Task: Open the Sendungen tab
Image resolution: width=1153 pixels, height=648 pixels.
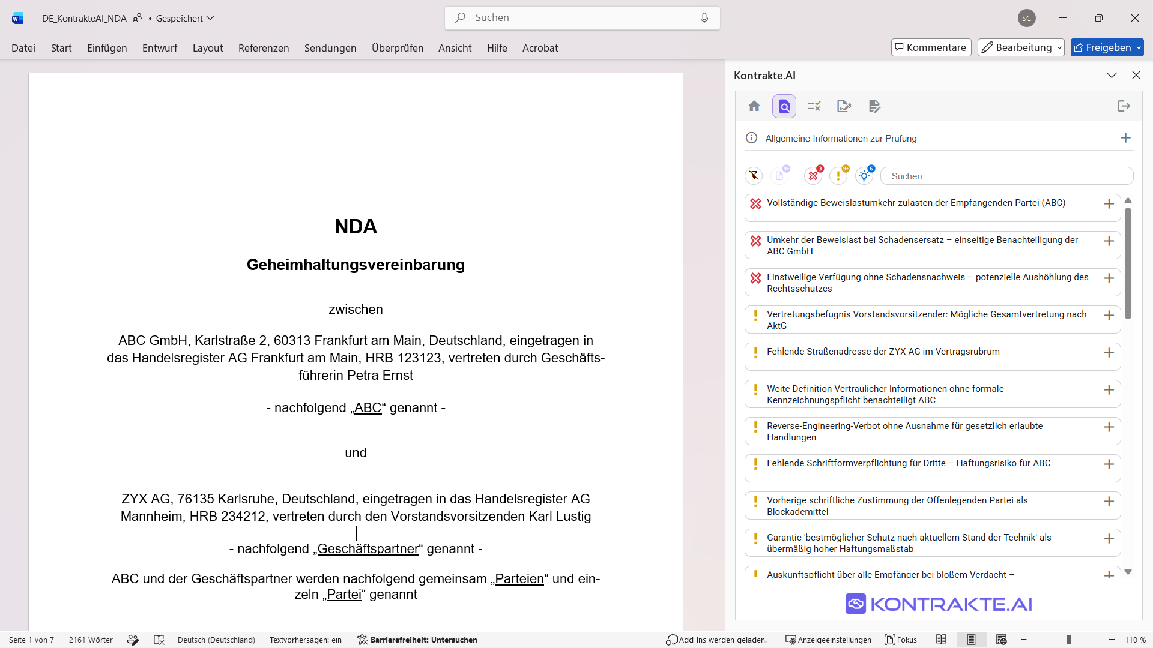Action: tap(330, 48)
